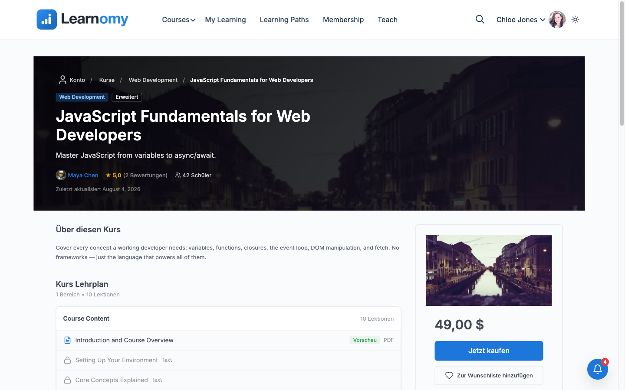Go to My Learning

[x=225, y=19]
